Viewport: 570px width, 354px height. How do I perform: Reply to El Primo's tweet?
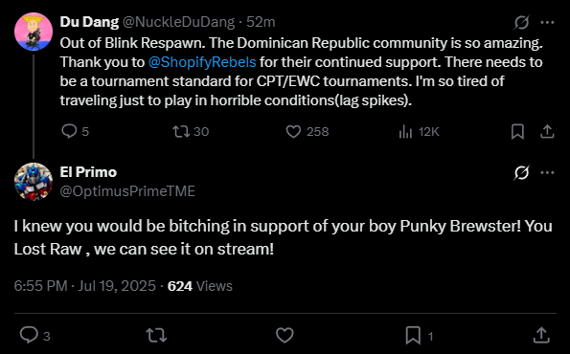click(34, 335)
